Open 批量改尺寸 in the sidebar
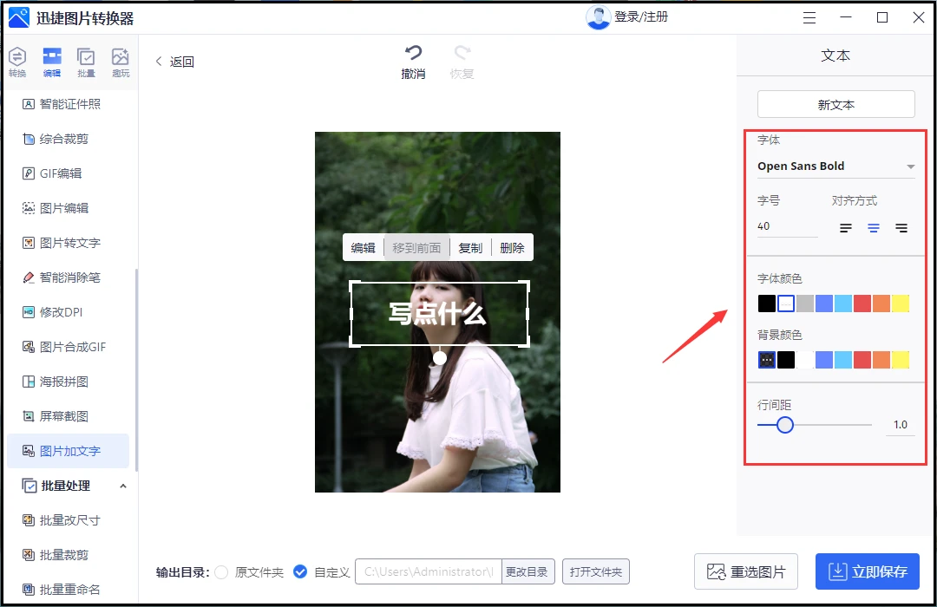937x607 pixels. click(69, 519)
